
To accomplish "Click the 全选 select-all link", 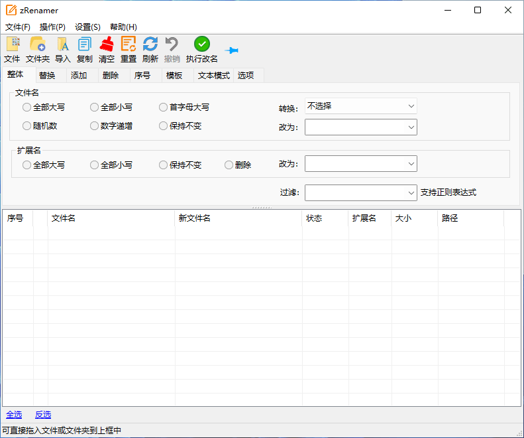I will click(x=14, y=415).
